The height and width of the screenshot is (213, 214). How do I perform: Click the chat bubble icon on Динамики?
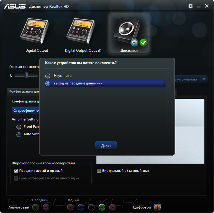[x=134, y=43]
